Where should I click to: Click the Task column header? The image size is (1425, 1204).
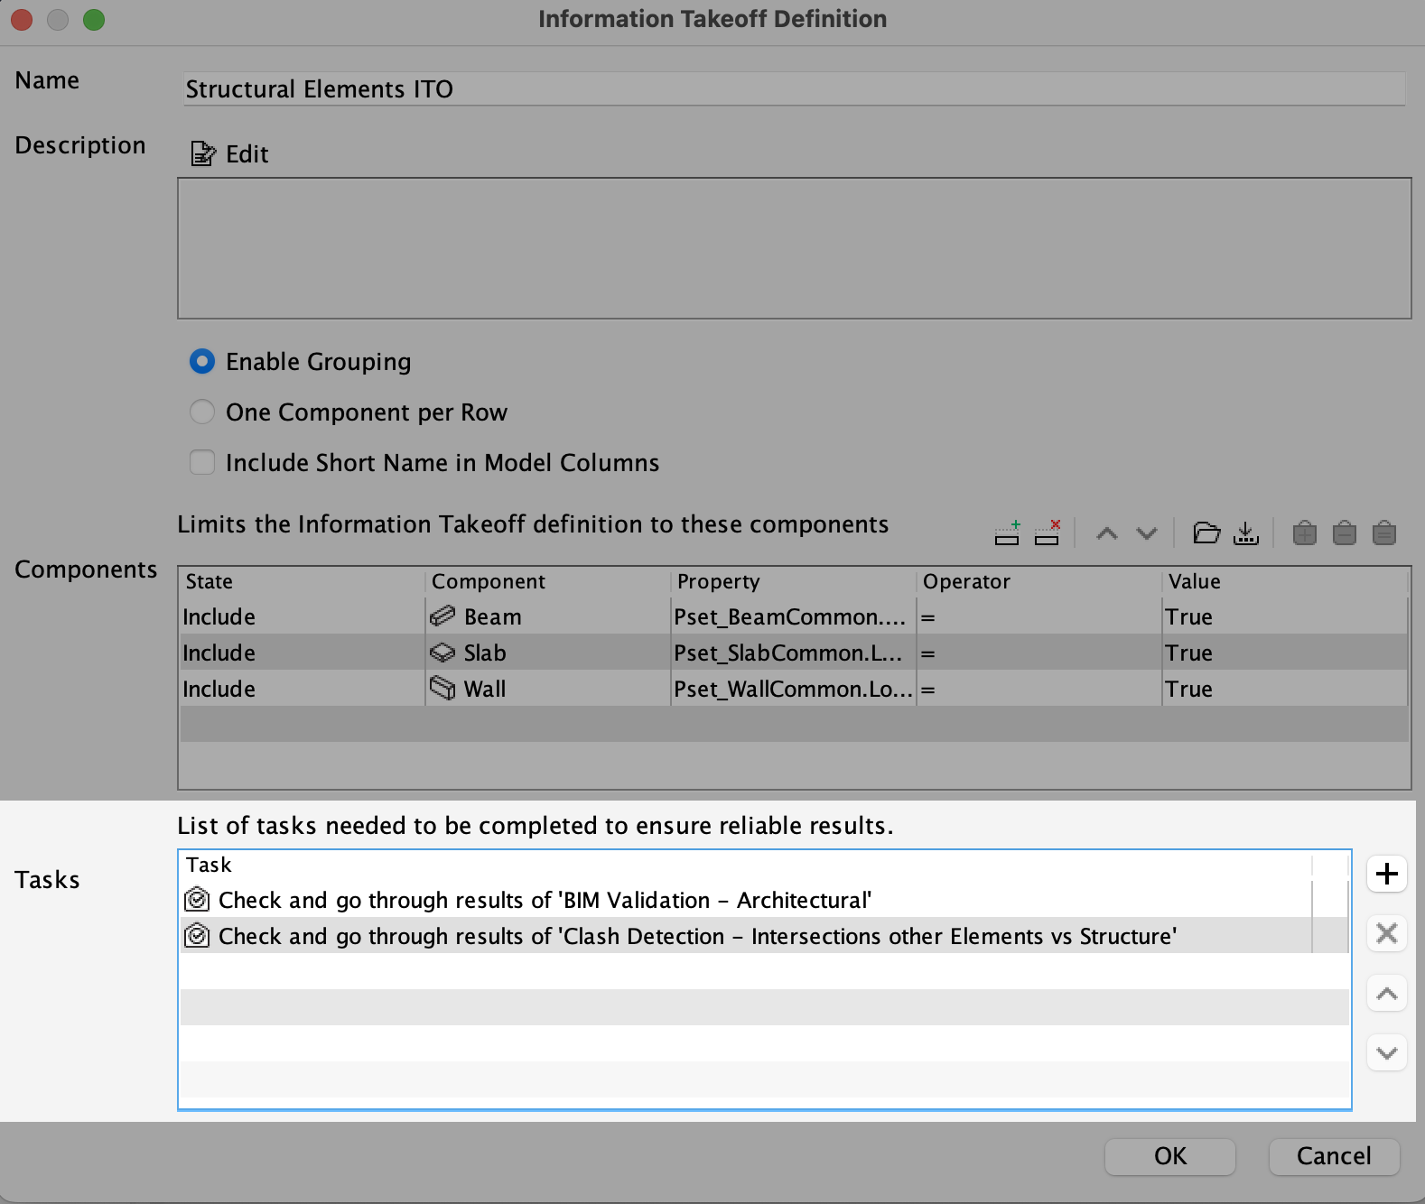click(746, 865)
